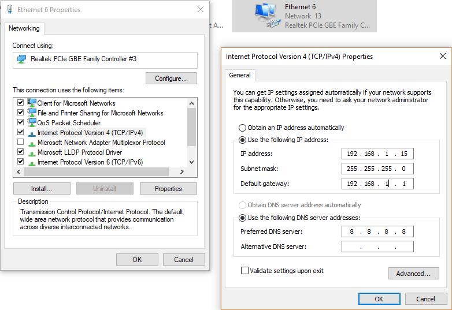The width and height of the screenshot is (452, 310).
Task: Click the Ethernet 6 Properties title icon
Action: click(9, 9)
